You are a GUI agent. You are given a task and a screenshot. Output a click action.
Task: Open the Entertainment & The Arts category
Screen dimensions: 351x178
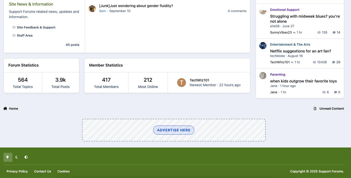[290, 45]
